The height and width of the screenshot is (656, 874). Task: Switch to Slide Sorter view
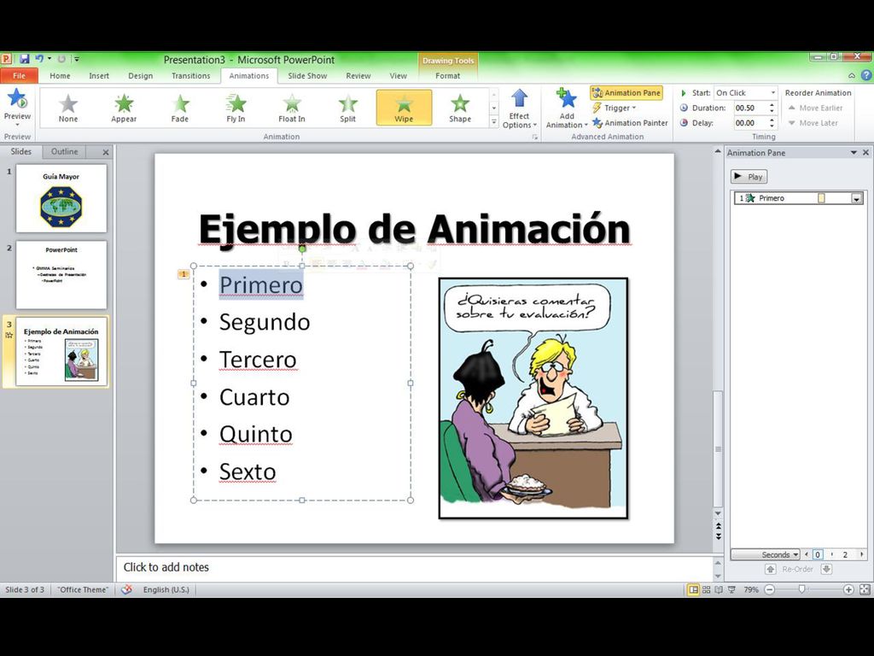pyautogui.click(x=706, y=589)
